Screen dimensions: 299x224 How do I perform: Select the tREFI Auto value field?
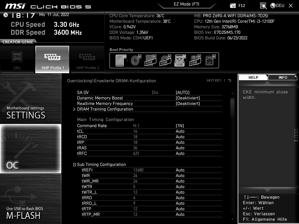[x=180, y=170]
